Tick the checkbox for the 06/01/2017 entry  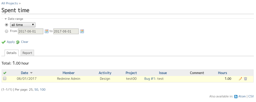5,79
